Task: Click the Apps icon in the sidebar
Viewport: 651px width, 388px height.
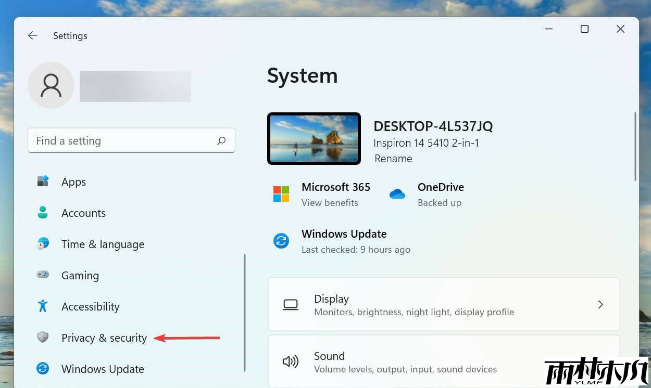Action: [x=43, y=182]
